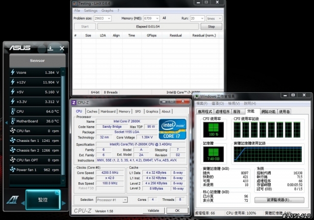Click the All memory link in LinX

pyautogui.click(x=164, y=18)
